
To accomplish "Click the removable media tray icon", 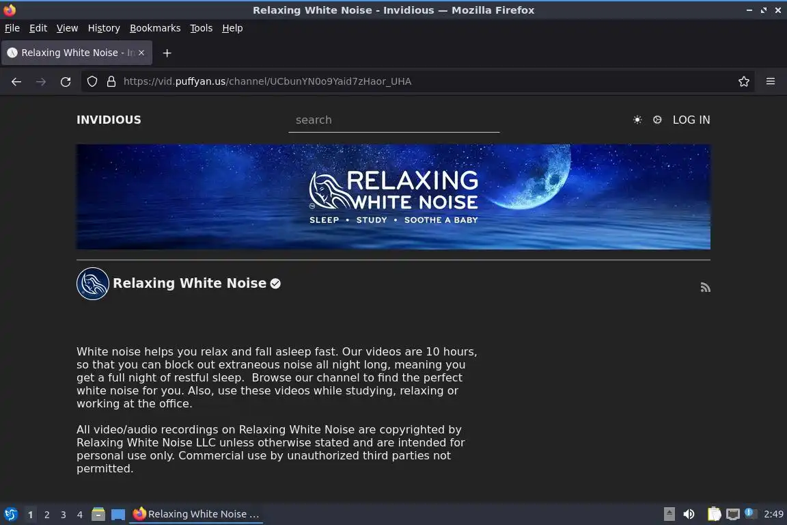I will tap(669, 514).
